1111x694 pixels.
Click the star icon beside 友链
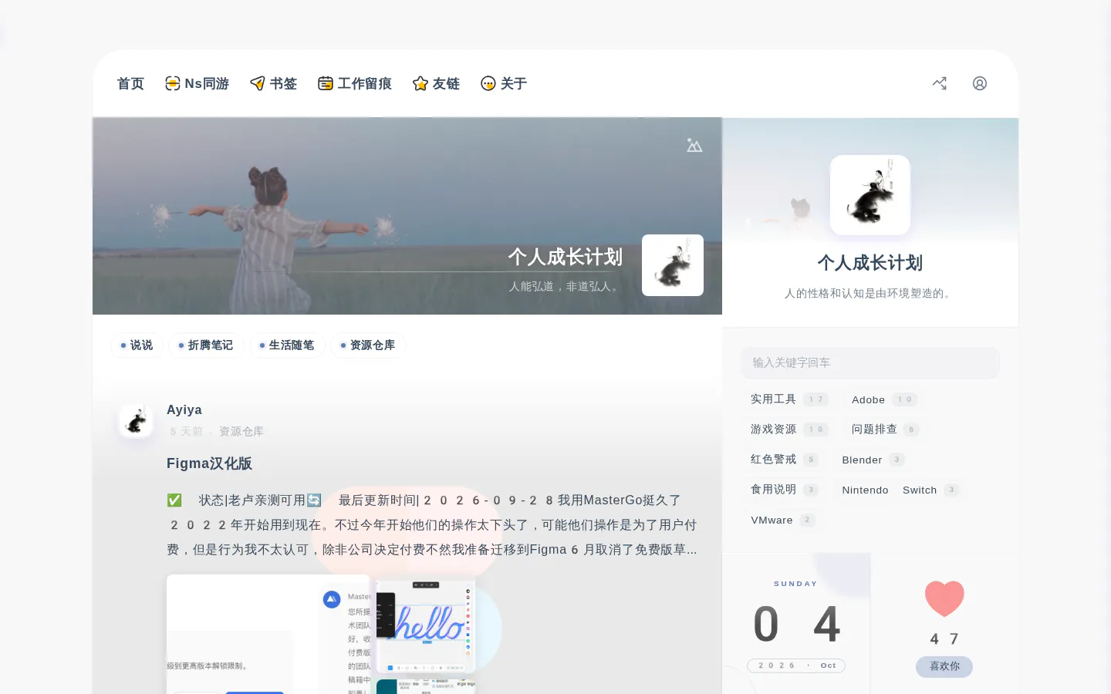[x=420, y=83]
